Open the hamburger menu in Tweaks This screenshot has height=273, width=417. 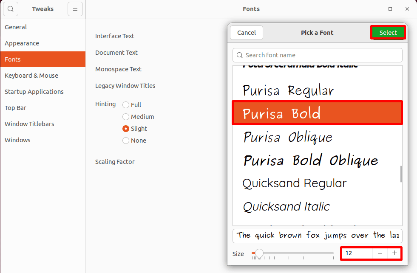75,8
